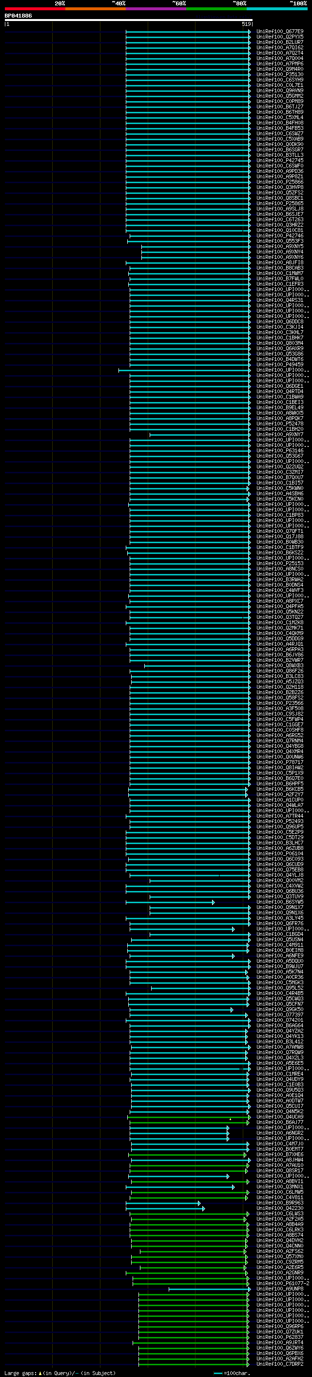The width and height of the screenshot is (312, 1377).
Task: Click the red ~20% identity color bar
Action: click(35, 9)
